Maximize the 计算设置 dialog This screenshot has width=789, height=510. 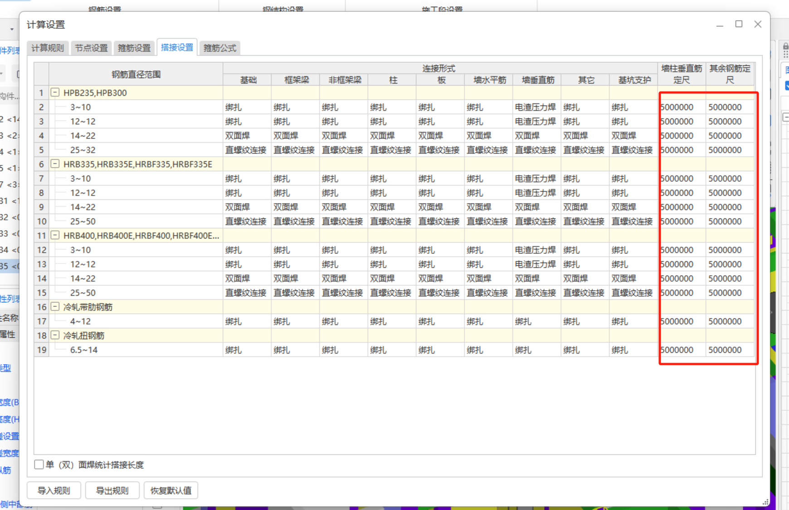739,24
